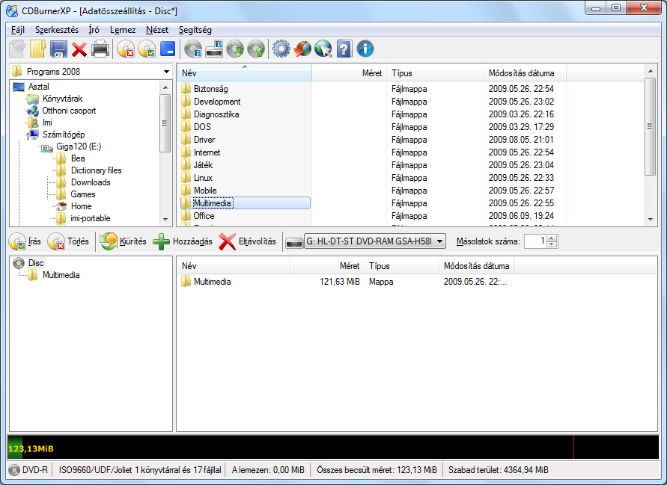Viewport: 667px width, 485px height.
Task: Click the globe with cursor toolbar icon
Action: pyautogui.click(x=323, y=50)
